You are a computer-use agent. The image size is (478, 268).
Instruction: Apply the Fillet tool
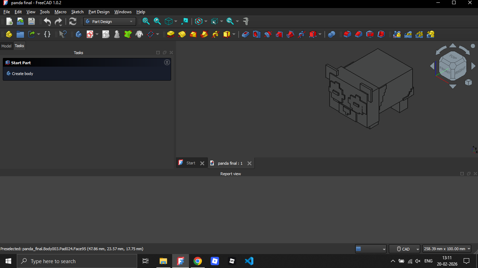point(347,34)
